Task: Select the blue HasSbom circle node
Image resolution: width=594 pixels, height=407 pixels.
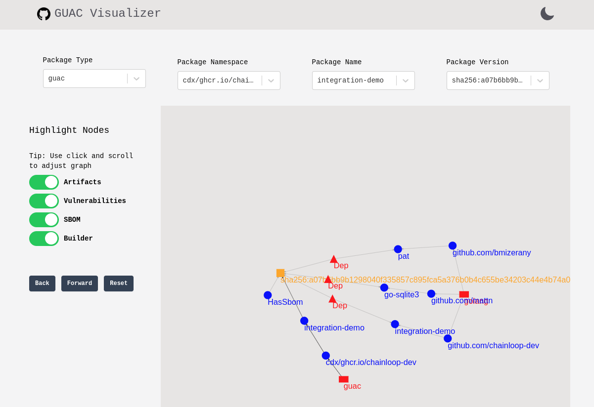Action: click(x=268, y=295)
